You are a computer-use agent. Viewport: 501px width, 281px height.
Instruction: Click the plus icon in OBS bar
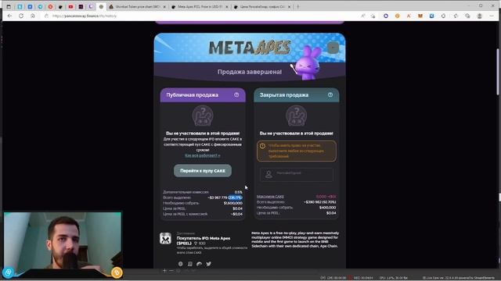(164, 271)
